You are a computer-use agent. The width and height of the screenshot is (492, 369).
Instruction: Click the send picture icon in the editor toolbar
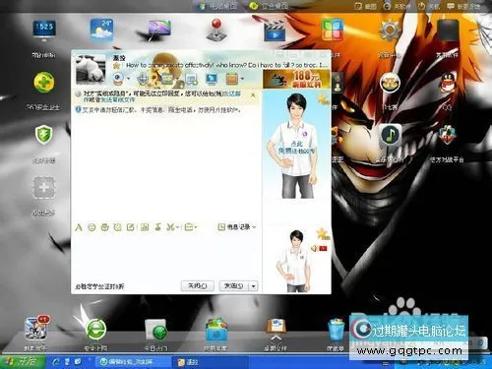point(145,227)
